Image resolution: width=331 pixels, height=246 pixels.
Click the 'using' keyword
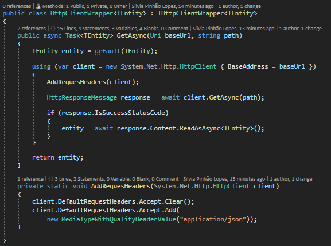pos(41,67)
